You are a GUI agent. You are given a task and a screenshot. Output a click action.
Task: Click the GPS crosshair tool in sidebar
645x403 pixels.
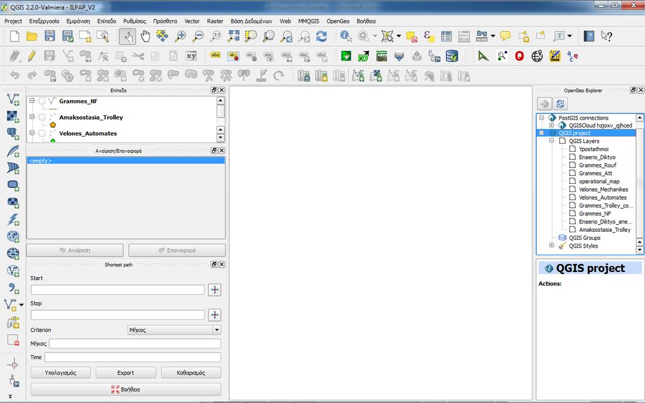coord(13,363)
